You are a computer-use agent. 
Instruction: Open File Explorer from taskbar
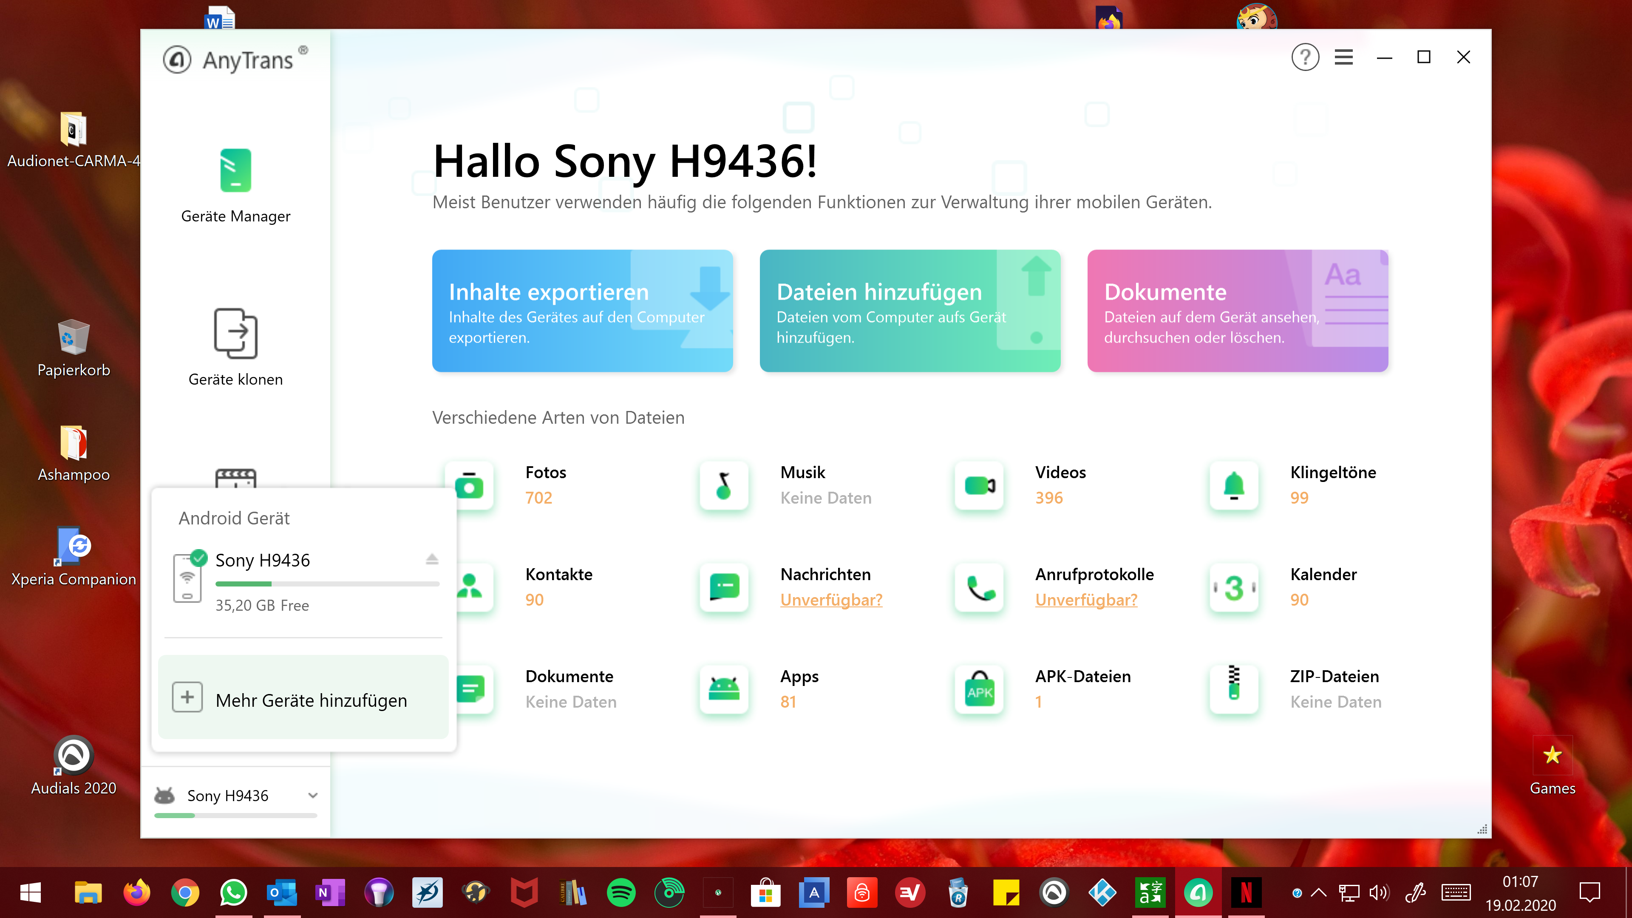(x=88, y=893)
